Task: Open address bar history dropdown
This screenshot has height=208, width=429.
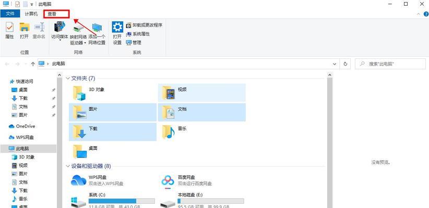Action: click(x=335, y=64)
